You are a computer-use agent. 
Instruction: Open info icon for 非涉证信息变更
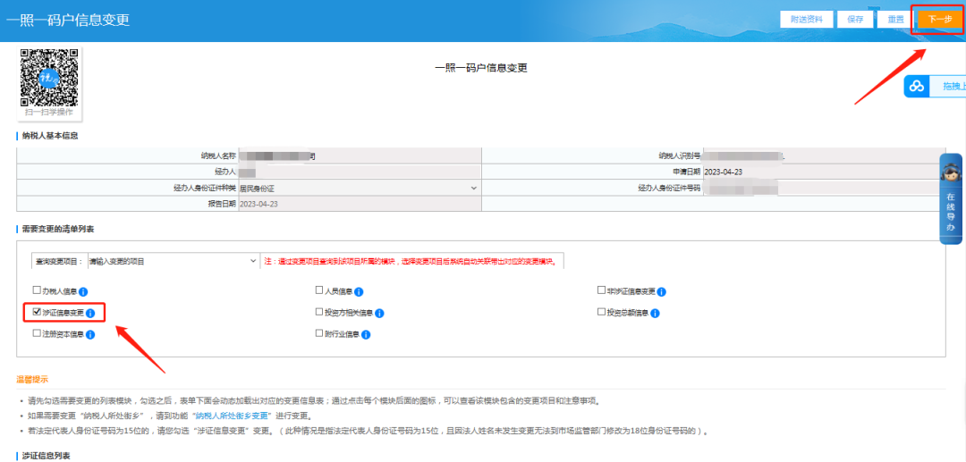(661, 291)
